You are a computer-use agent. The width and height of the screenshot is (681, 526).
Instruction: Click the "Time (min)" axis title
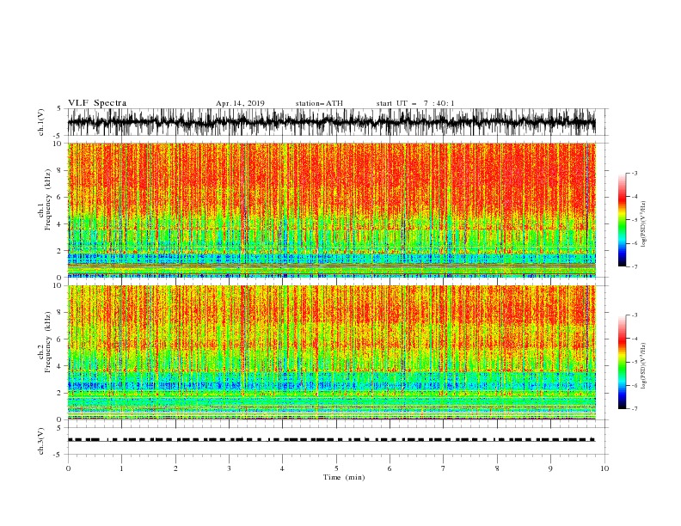(x=344, y=477)
